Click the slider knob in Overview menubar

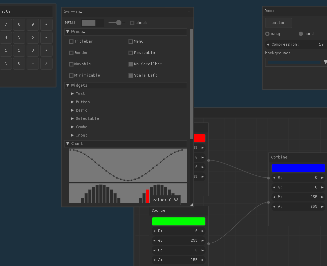[x=119, y=23]
